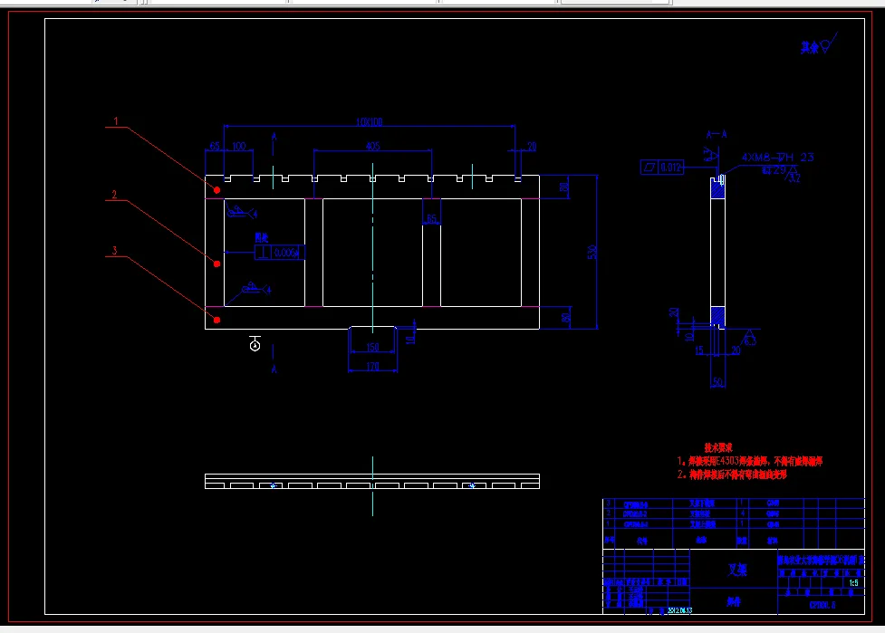Click the left blue hole marker in the bottom view
885x633 pixels.
[x=274, y=485]
